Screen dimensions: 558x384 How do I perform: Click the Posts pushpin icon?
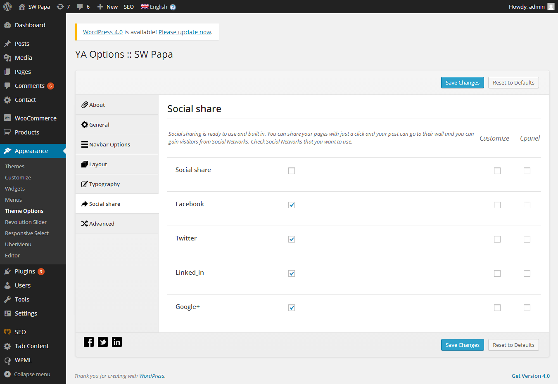pos(7,44)
